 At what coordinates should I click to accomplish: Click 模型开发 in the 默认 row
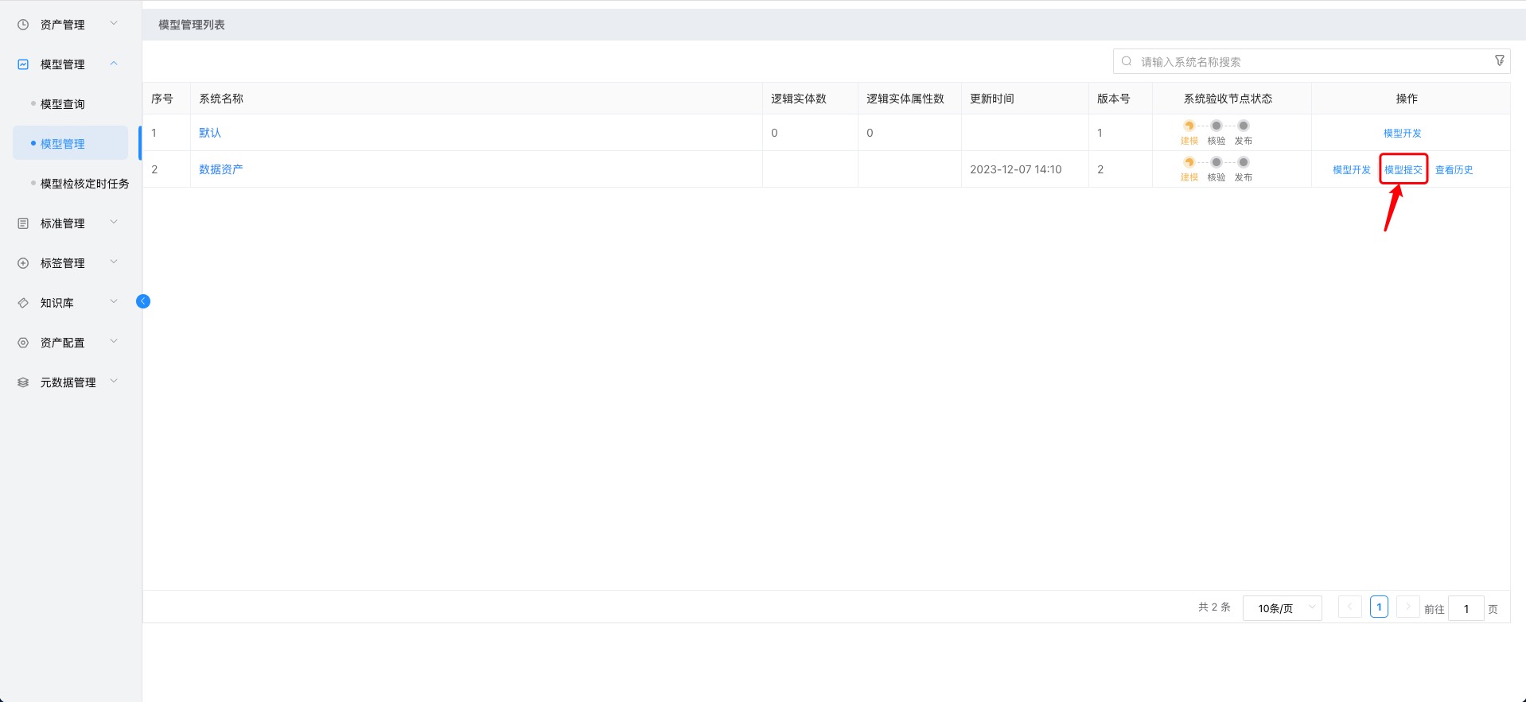(x=1403, y=134)
